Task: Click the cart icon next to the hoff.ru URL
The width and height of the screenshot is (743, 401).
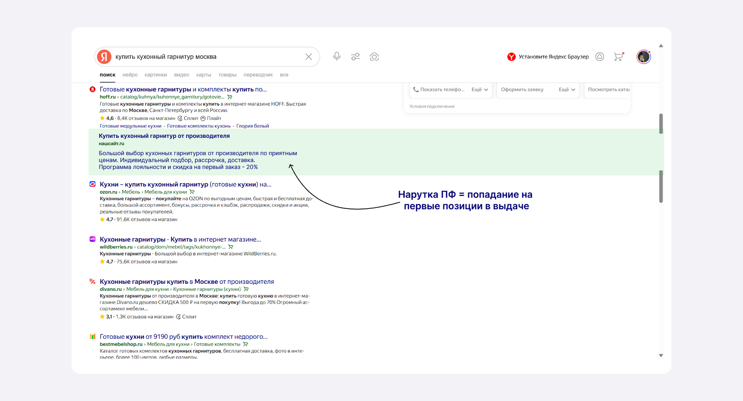Action: [230, 97]
